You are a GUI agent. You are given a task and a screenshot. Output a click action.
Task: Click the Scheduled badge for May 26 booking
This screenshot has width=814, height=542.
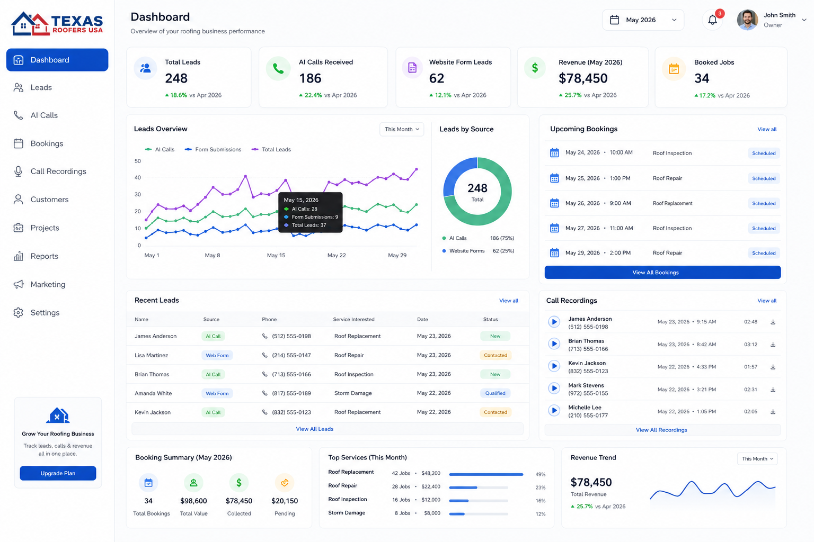764,203
